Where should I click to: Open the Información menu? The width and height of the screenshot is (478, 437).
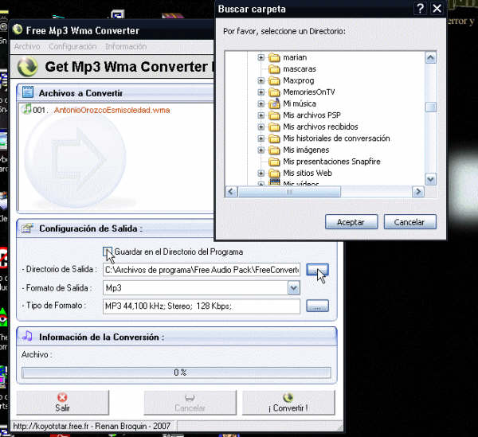click(x=126, y=47)
